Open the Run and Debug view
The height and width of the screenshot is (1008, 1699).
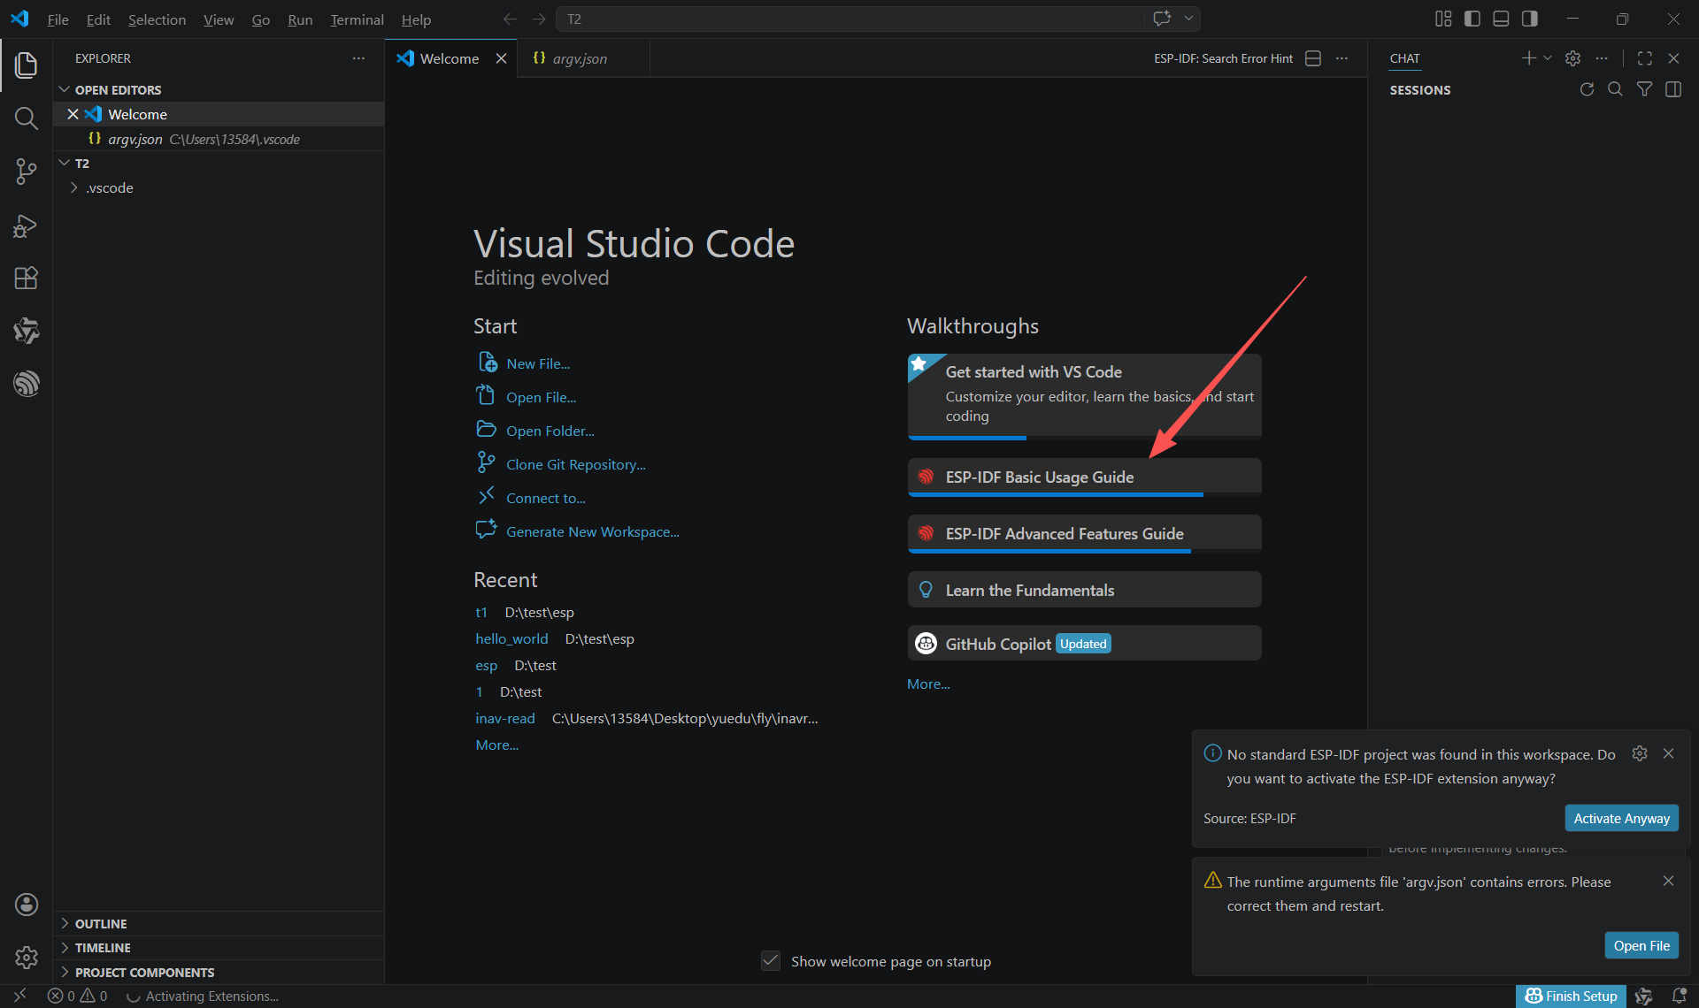tap(26, 225)
